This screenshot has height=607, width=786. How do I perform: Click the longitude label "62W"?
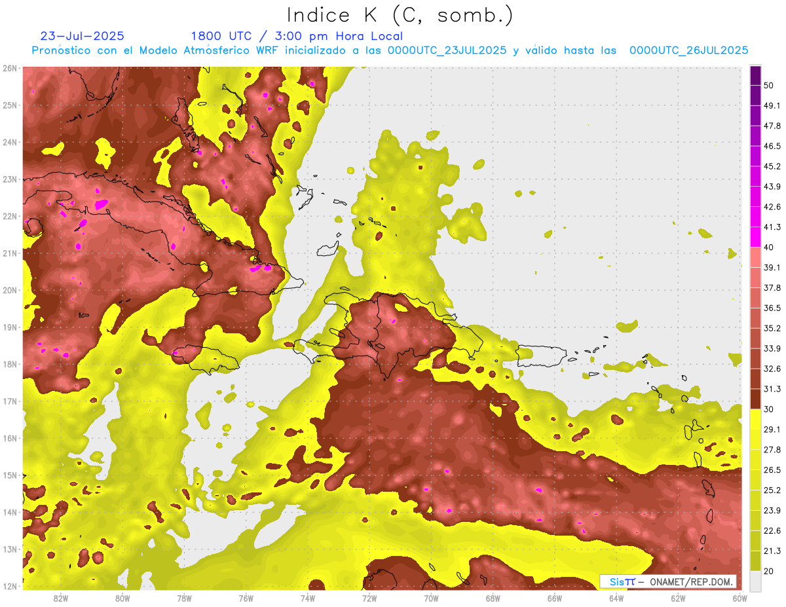click(x=678, y=598)
